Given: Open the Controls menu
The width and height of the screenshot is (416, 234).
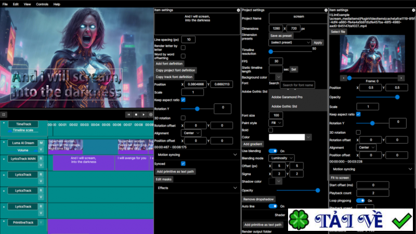Looking at the screenshot, I should click(42, 4).
